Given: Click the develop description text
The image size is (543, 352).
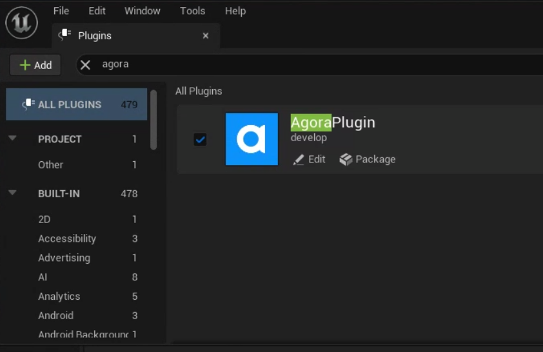Looking at the screenshot, I should (x=308, y=138).
